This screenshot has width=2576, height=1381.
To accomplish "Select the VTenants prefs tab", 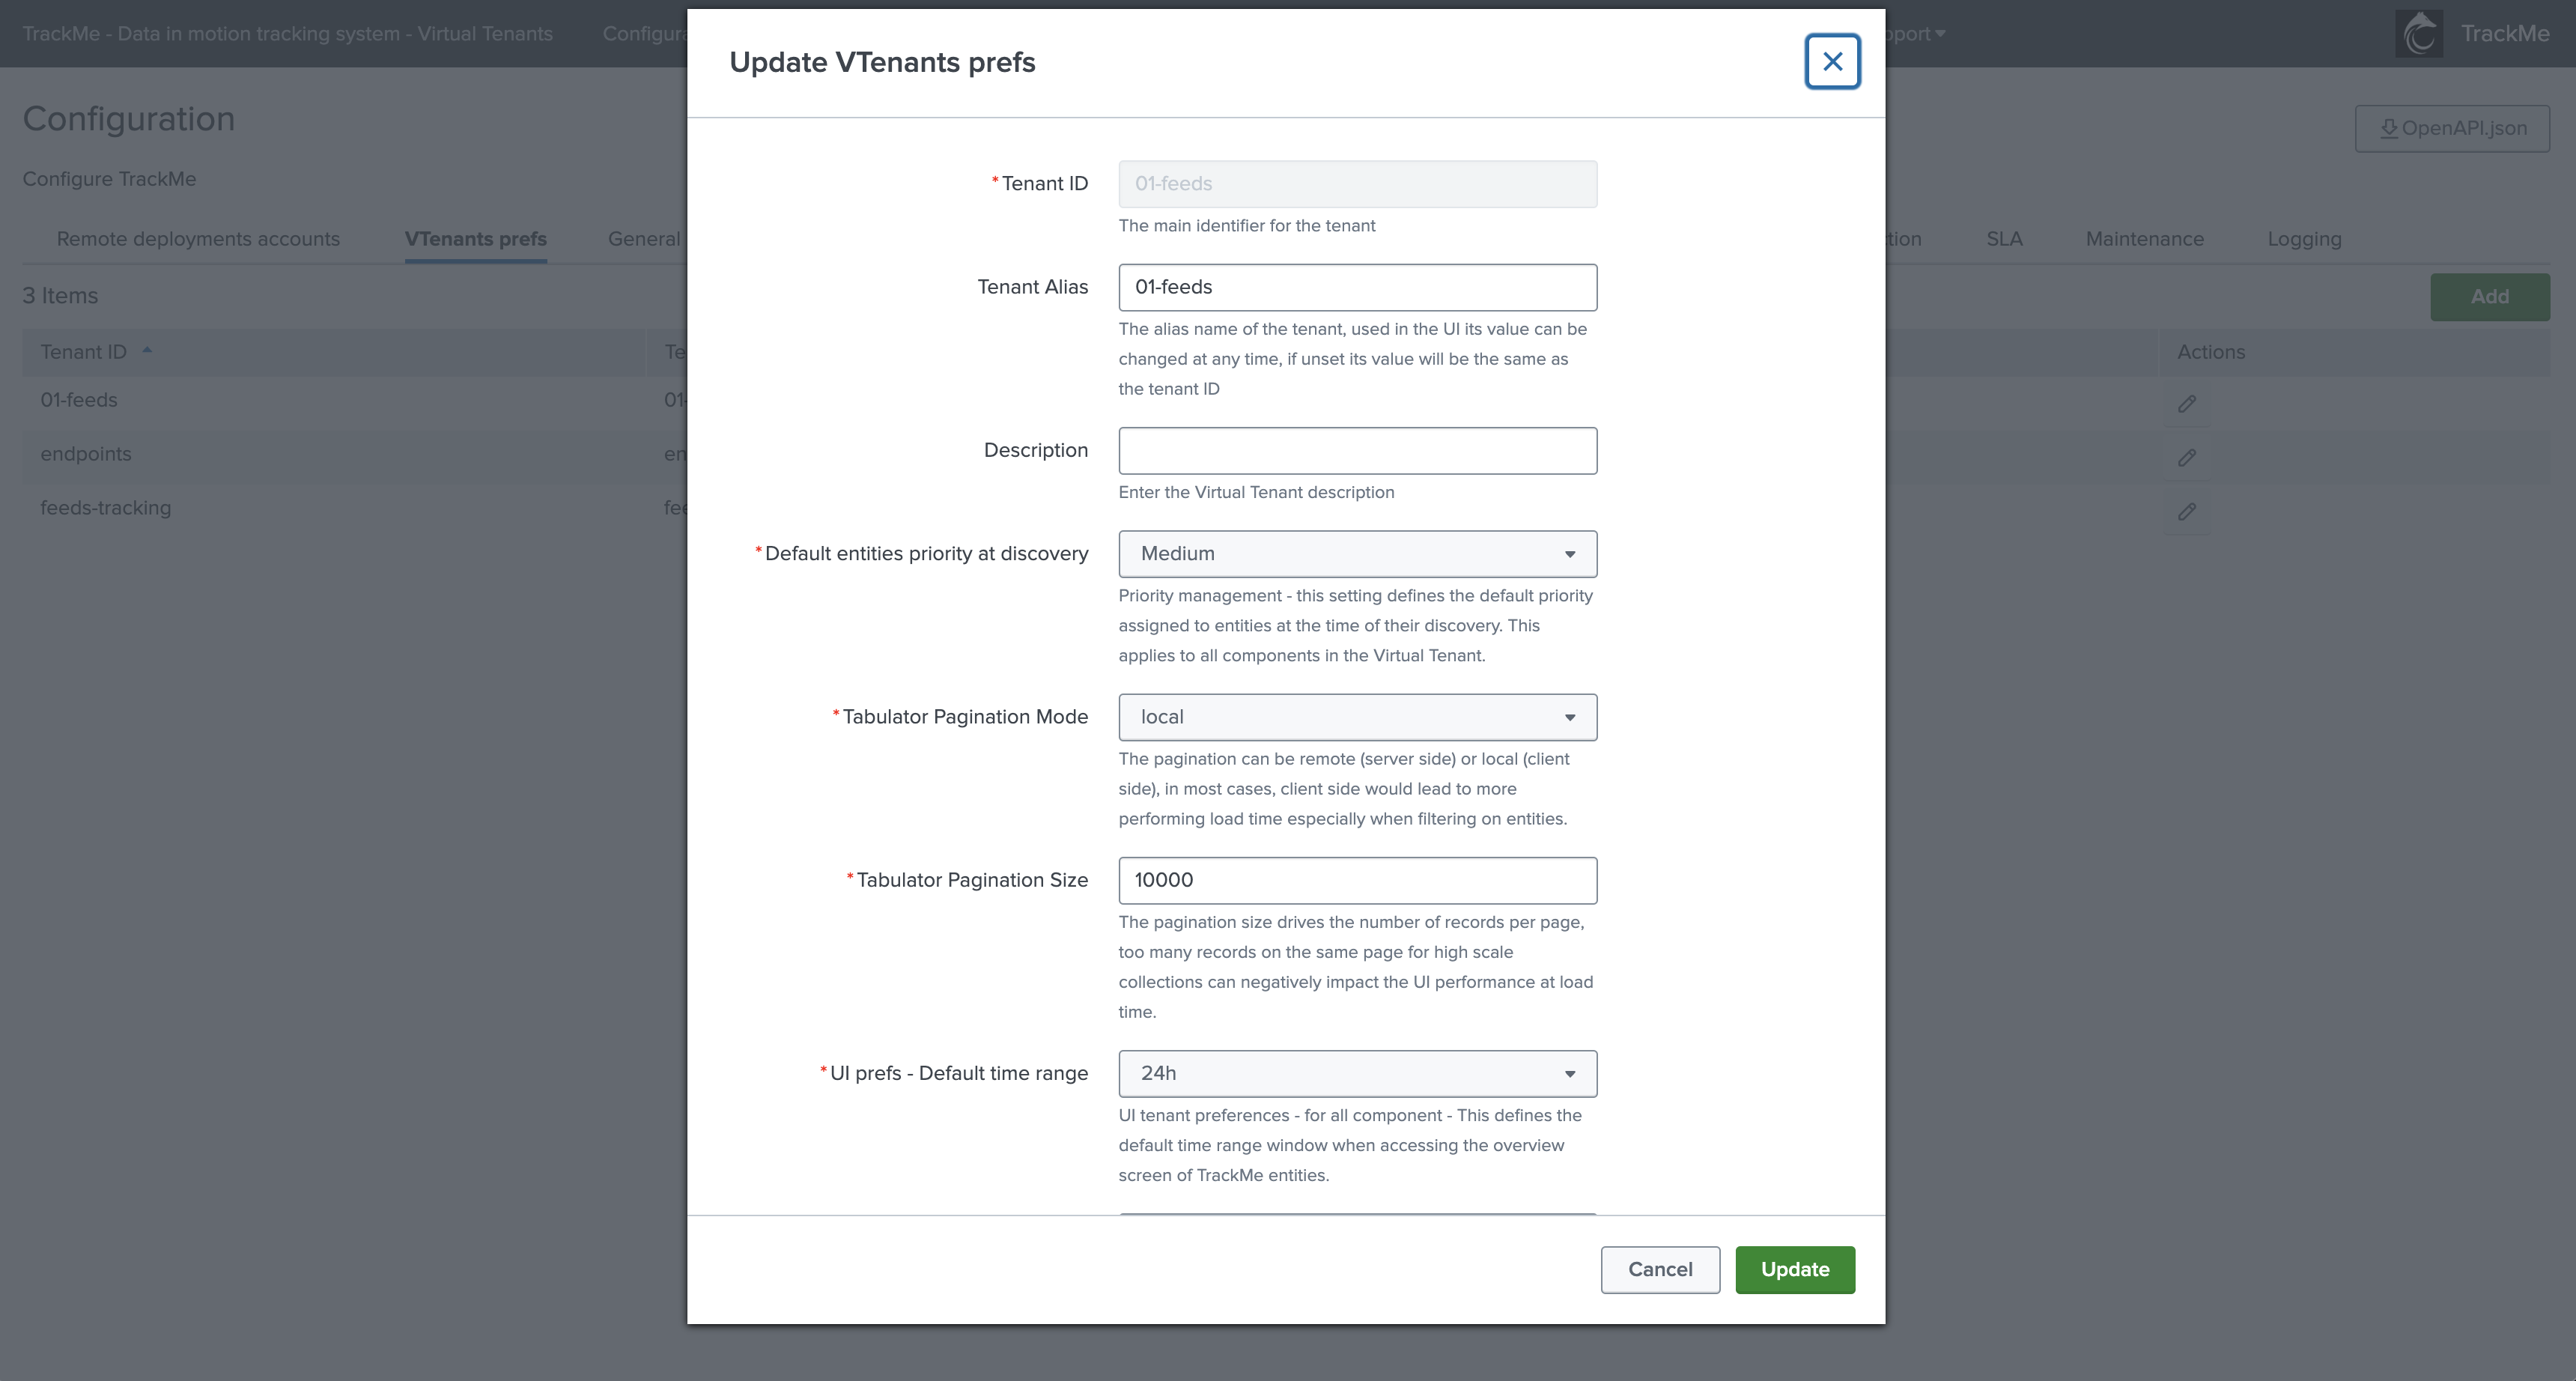I will coord(475,239).
